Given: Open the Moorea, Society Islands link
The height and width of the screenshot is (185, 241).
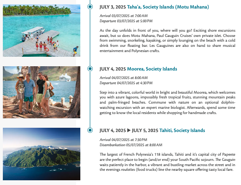Looking at the screenshot, I should click(x=152, y=69).
